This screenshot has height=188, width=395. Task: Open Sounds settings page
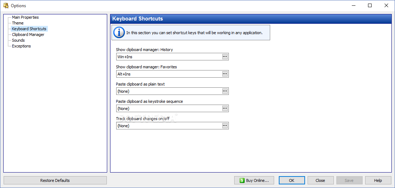(x=18, y=40)
